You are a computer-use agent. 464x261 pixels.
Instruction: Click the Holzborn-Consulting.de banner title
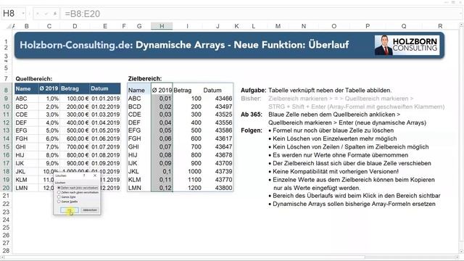tap(184, 45)
